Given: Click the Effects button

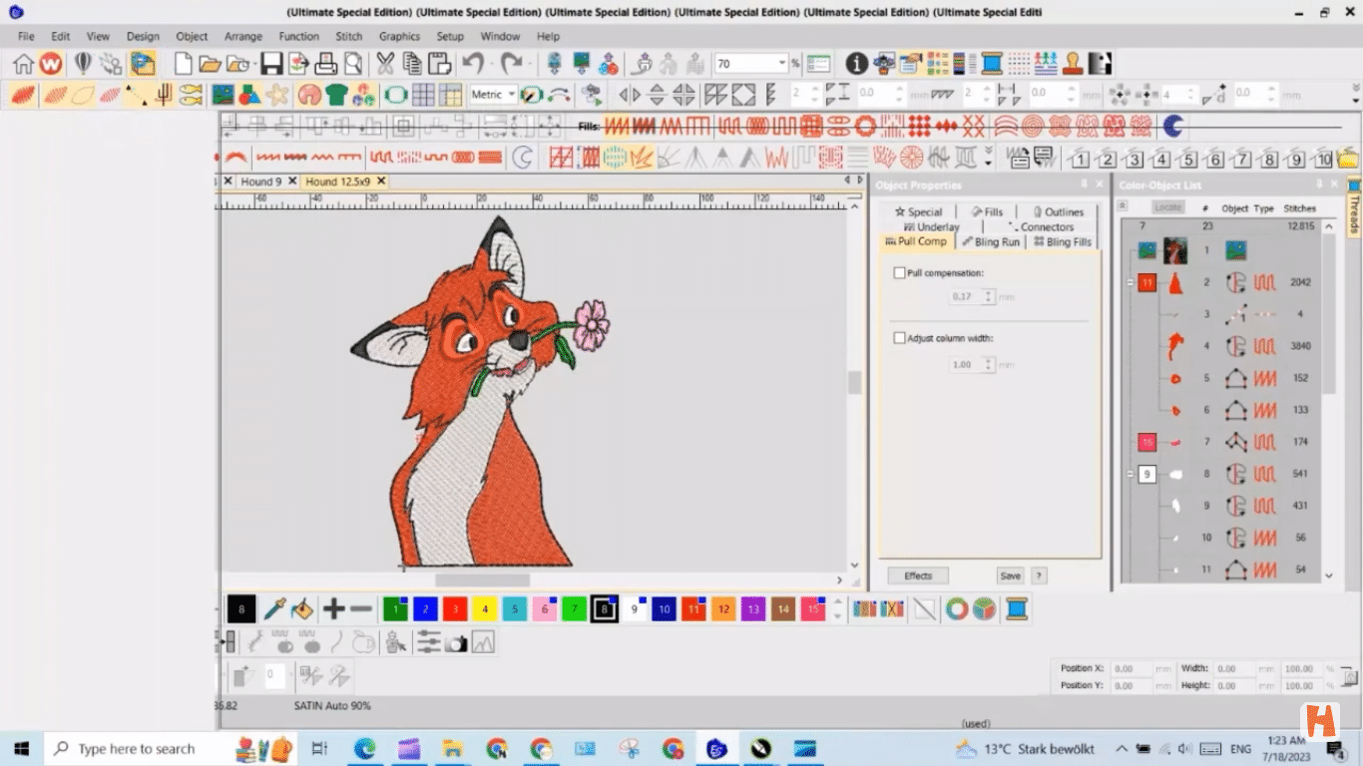Looking at the screenshot, I should [918, 575].
